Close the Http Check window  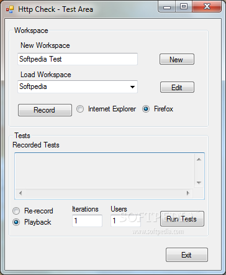tap(207, 7)
